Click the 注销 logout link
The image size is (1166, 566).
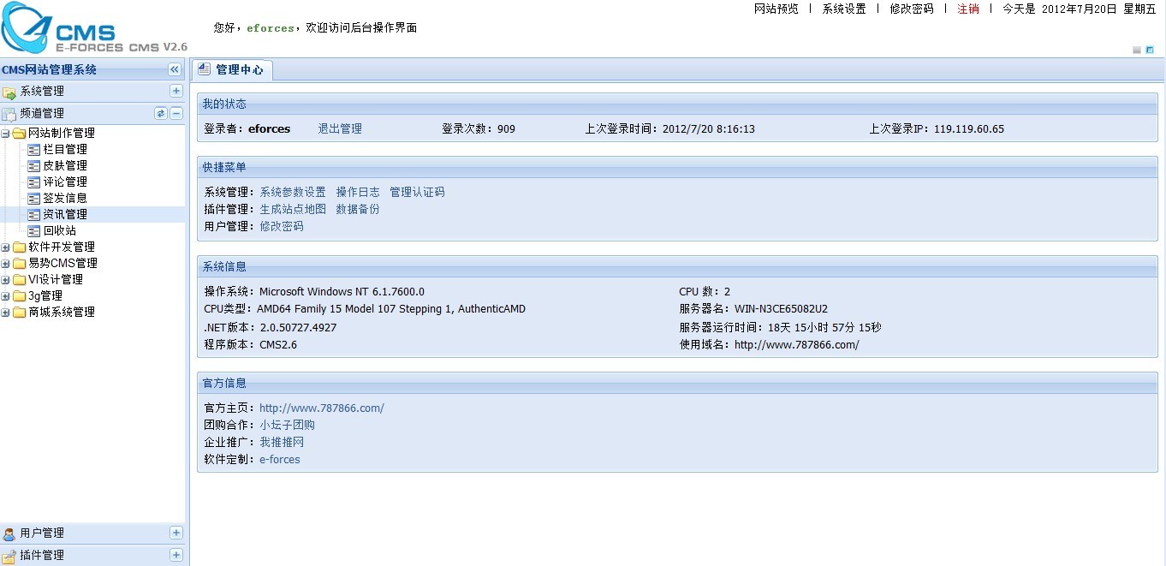click(x=967, y=10)
